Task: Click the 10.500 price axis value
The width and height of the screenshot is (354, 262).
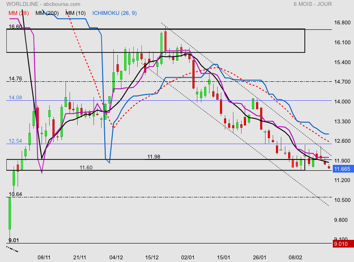Action: tap(342, 200)
